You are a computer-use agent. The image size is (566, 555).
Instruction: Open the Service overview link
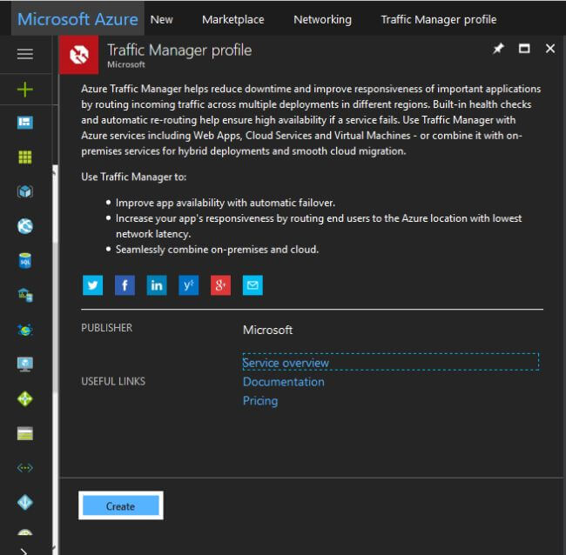pyautogui.click(x=286, y=363)
